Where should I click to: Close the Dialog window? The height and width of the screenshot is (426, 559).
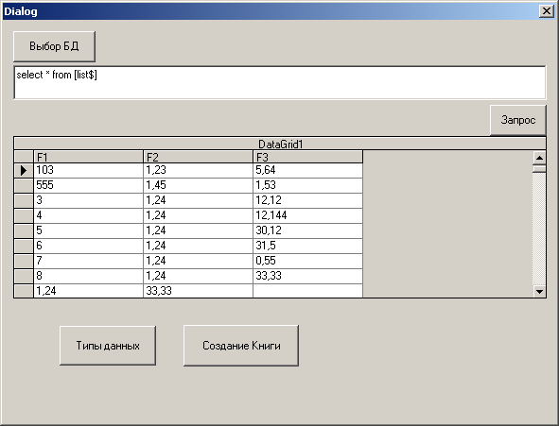(547, 11)
